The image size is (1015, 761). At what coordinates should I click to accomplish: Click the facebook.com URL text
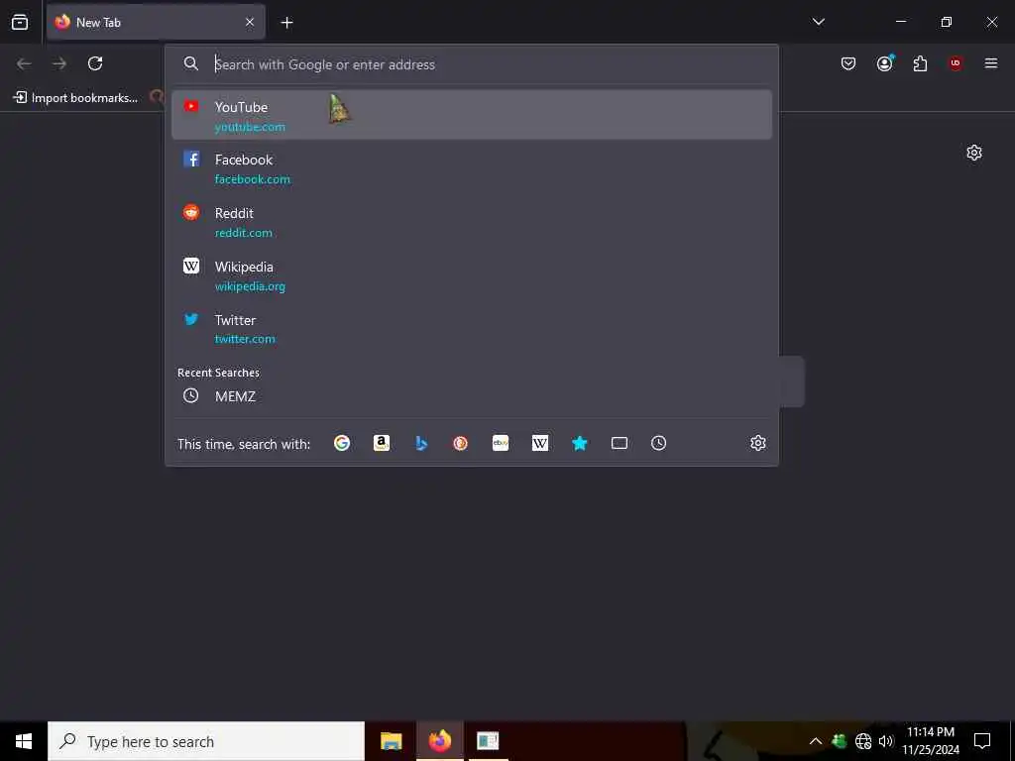point(253,179)
